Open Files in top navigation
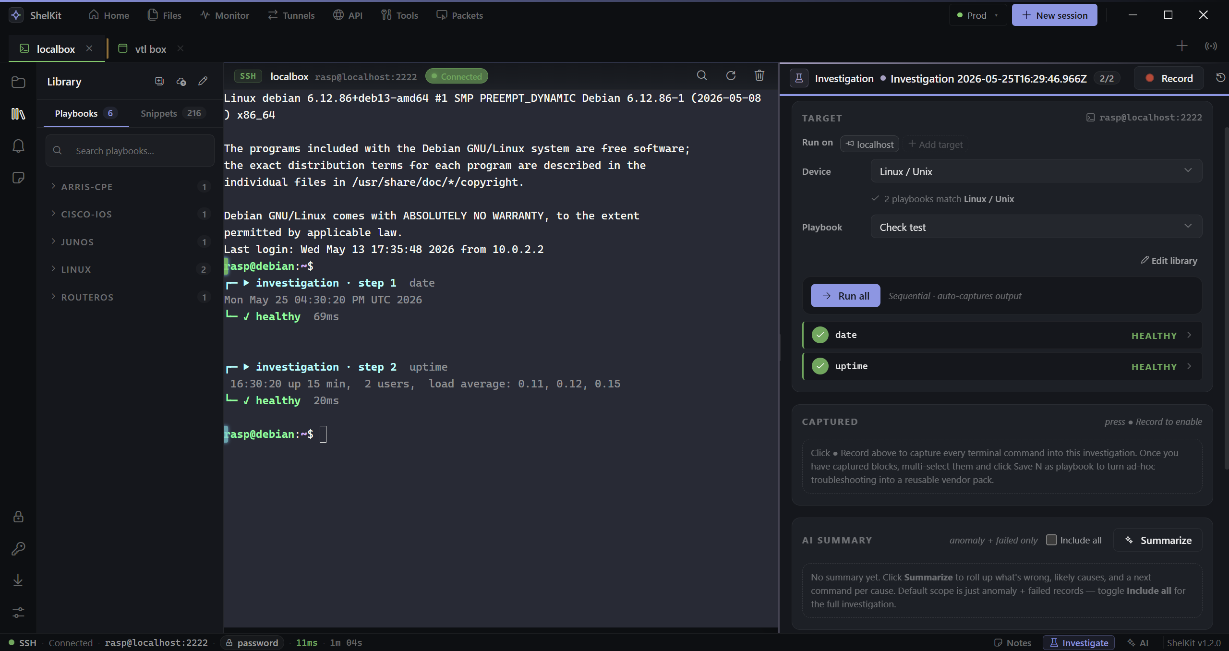The image size is (1229, 651). coord(165,15)
